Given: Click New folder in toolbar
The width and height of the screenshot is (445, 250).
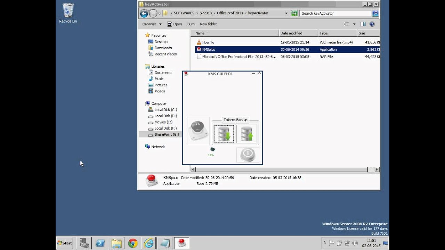Looking at the screenshot, I should pos(208,24).
